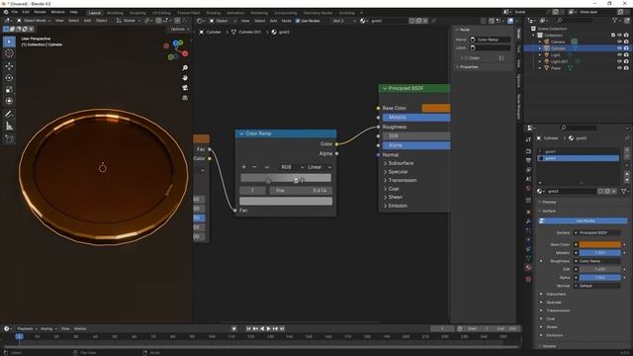Disable the Plane in renders with its camera icon
This screenshot has width=633, height=356.
coord(626,68)
